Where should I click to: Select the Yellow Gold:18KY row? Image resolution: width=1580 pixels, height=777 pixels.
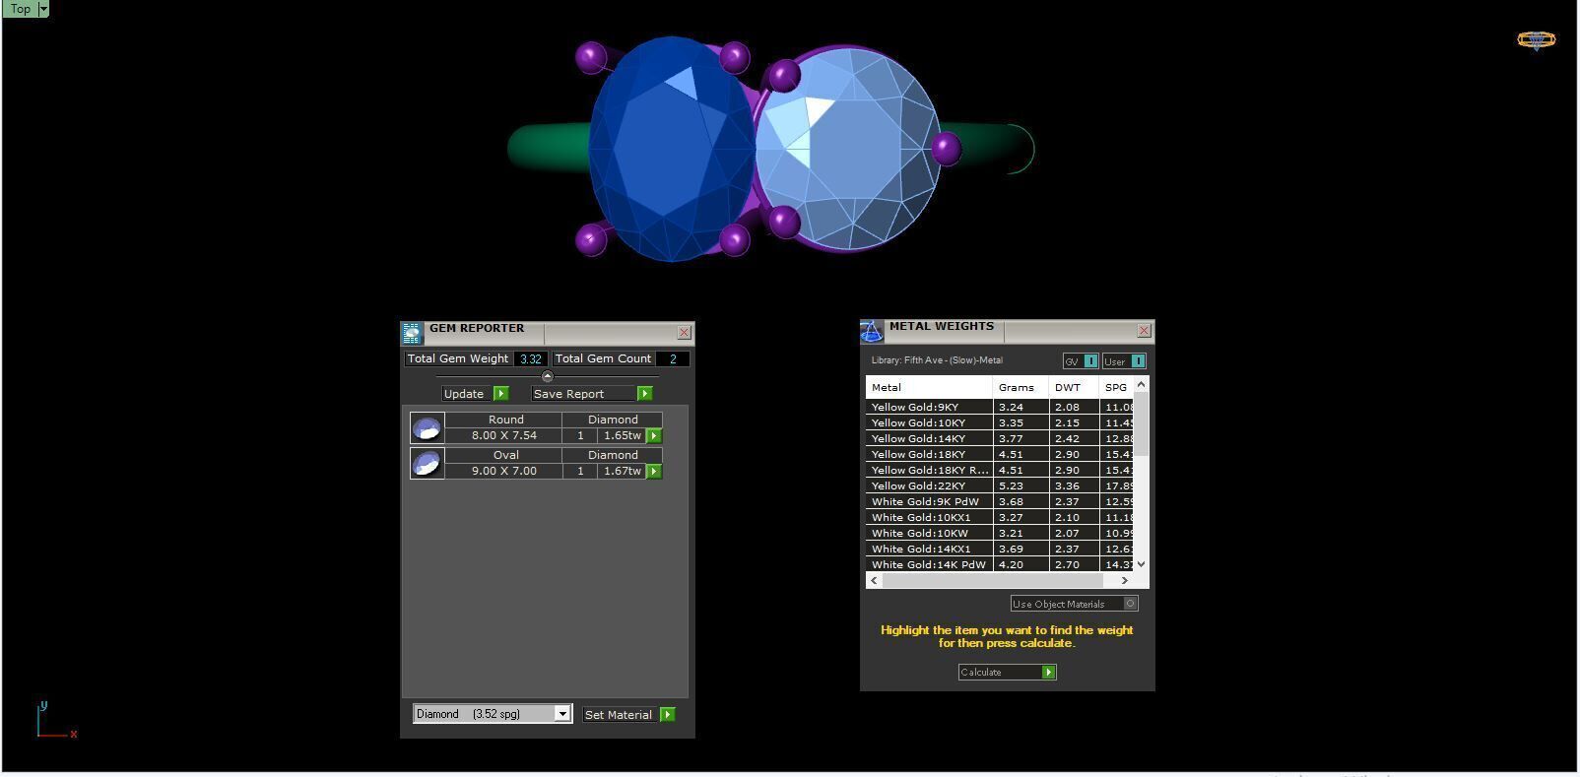pos(1000,454)
